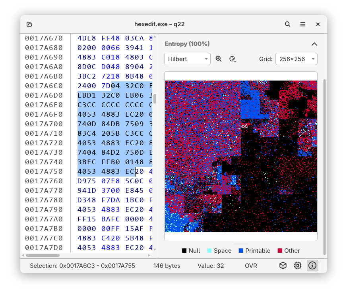This screenshot has height=294, width=343.
Task: Click the hexedit.exe – q22 title
Action: [159, 24]
